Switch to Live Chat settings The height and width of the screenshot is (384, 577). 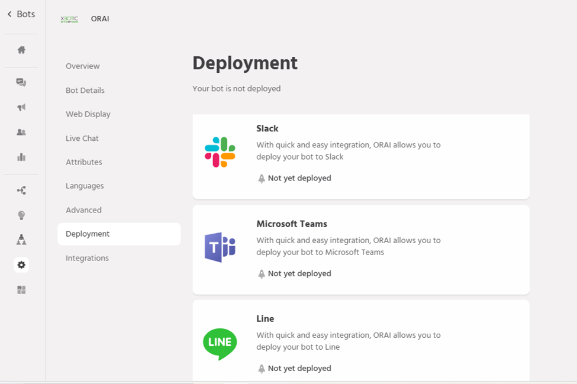(x=82, y=138)
